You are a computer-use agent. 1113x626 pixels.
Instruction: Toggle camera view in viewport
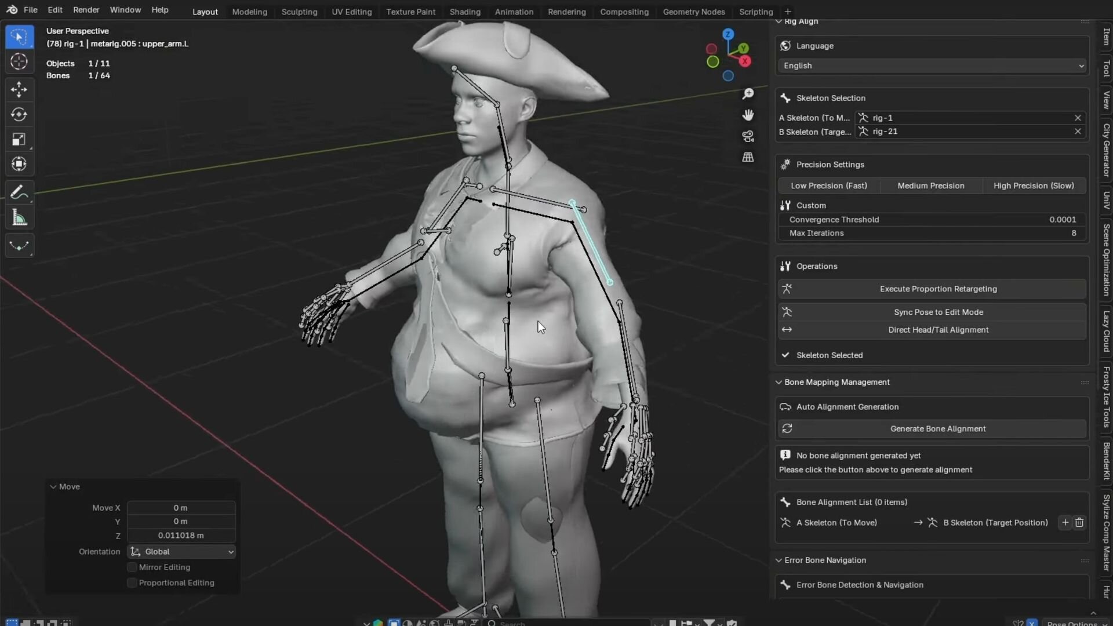click(x=748, y=136)
